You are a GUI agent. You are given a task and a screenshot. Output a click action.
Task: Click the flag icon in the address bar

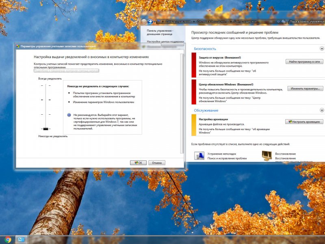click(x=159, y=21)
